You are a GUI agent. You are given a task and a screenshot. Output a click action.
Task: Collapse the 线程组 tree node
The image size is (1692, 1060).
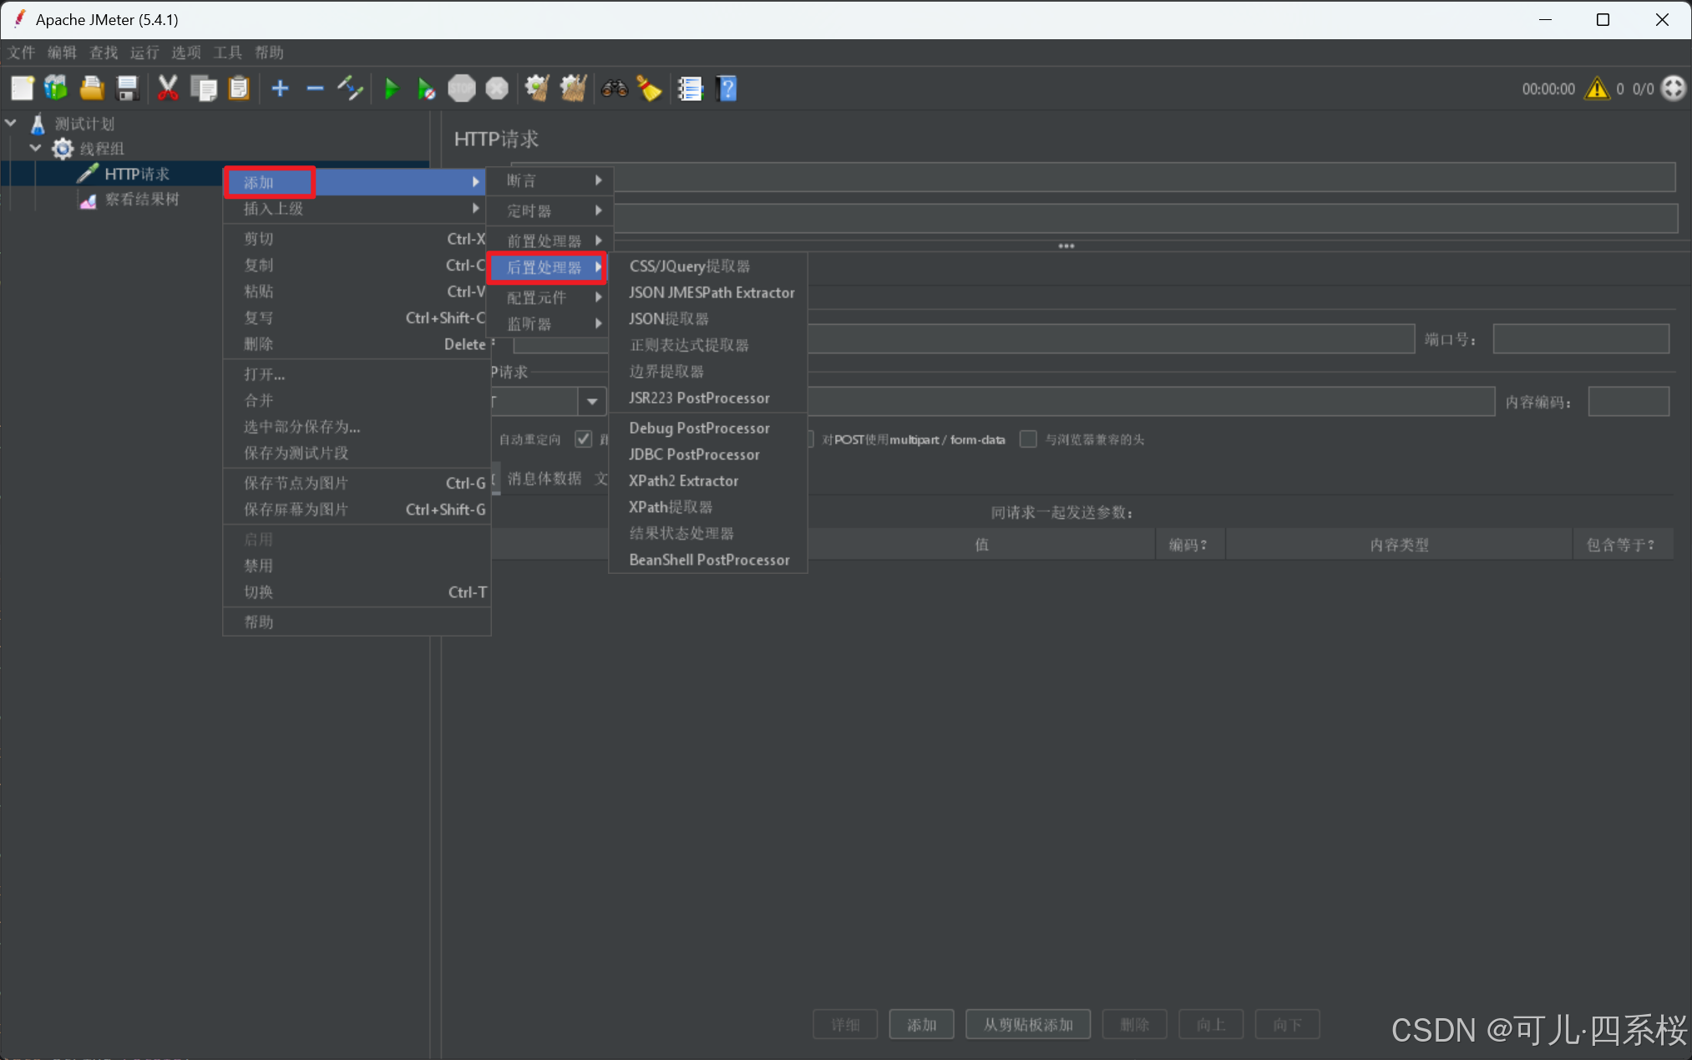pyautogui.click(x=35, y=149)
